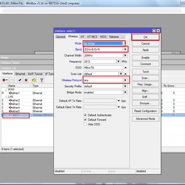The image size is (185, 185).
Task: Expand the Default Client Tx Rate arrow
Action: (x=119, y=107)
